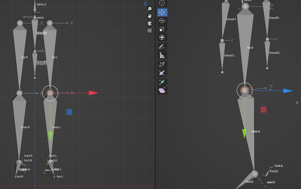Click the hand pan view button
The image size is (301, 189).
[x=149, y=16]
